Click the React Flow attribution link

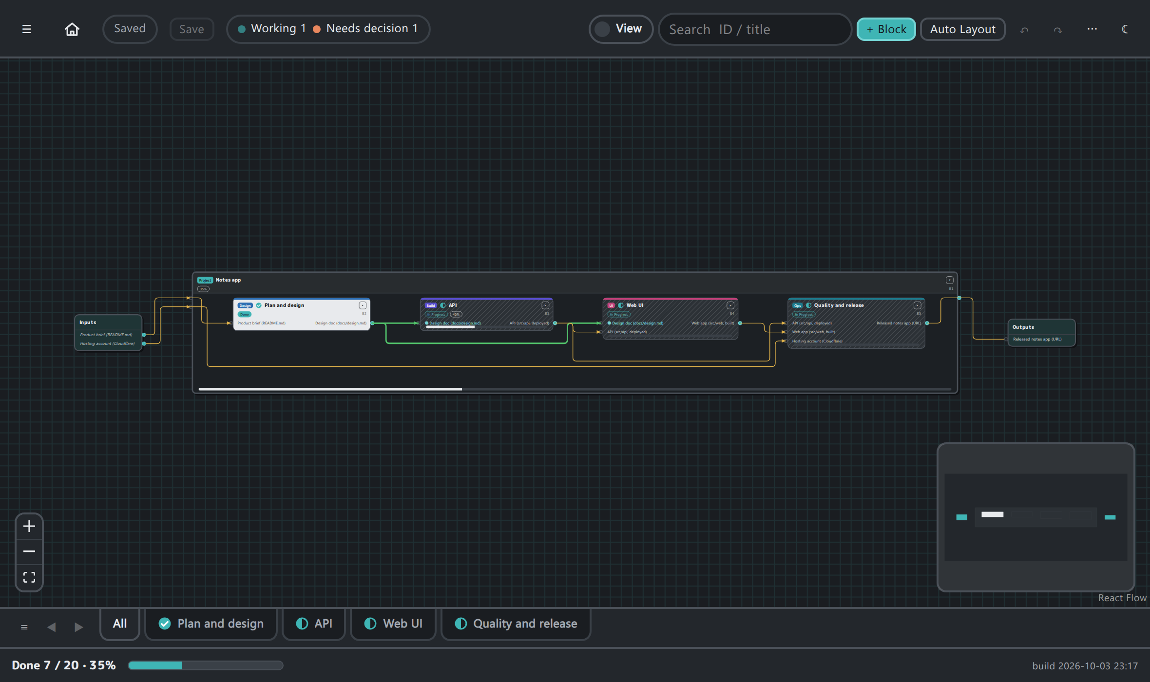tap(1122, 598)
